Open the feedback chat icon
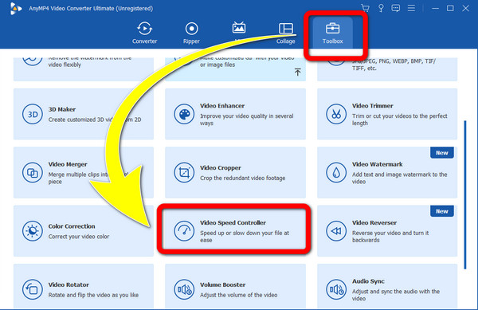 point(396,8)
